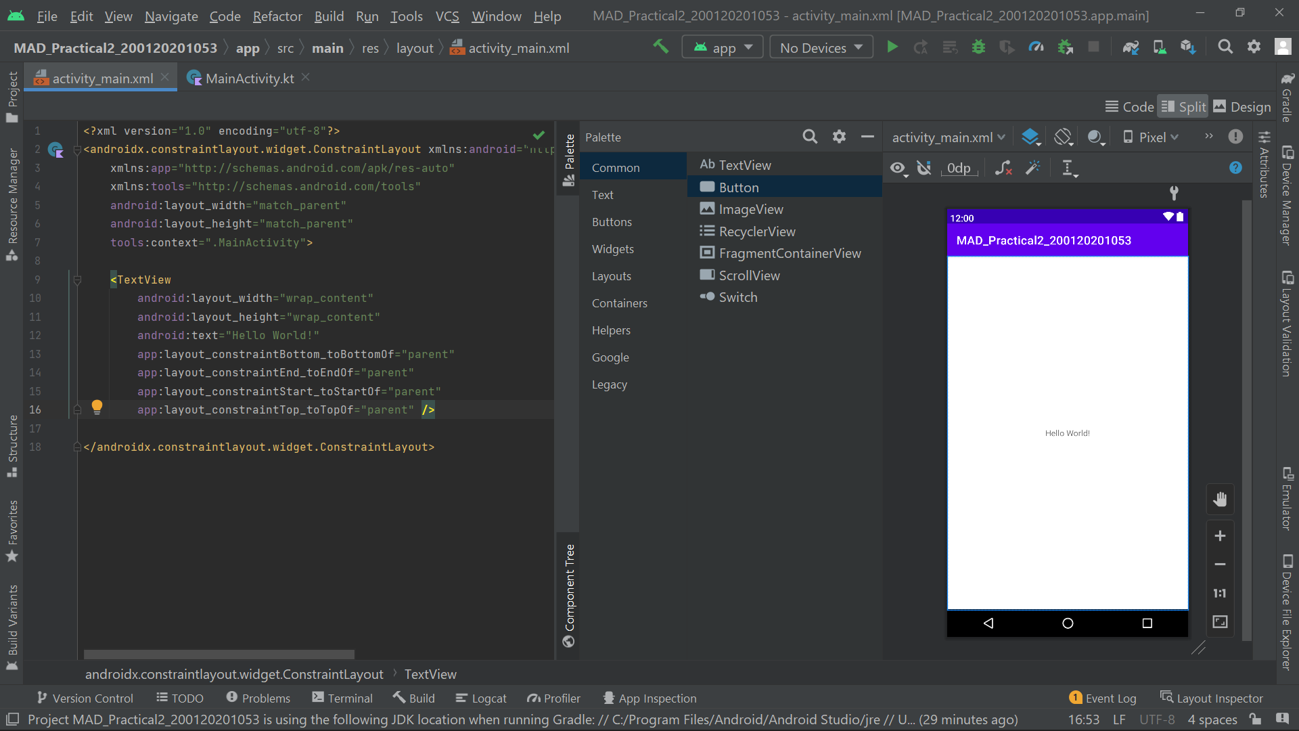Image resolution: width=1299 pixels, height=731 pixels.
Task: Stop the running application
Action: (x=1094, y=47)
